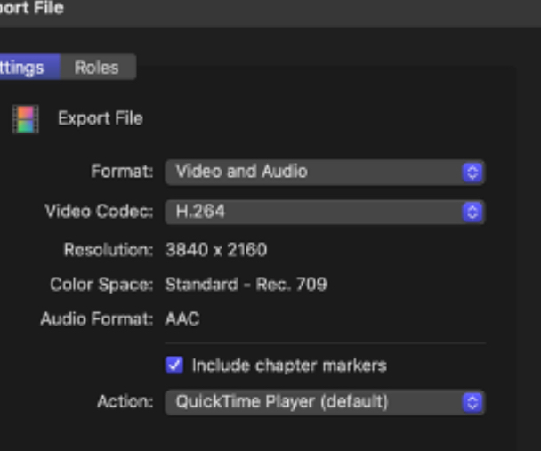Click the Format: label
Viewport: 541px width, 451px height.
(122, 171)
